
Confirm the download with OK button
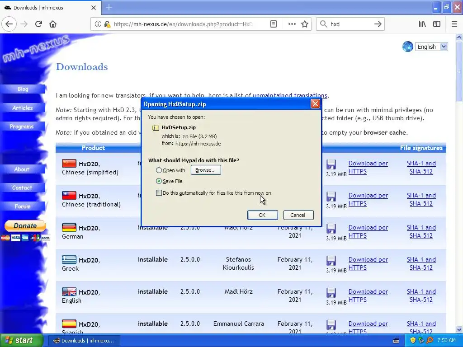[x=262, y=215]
